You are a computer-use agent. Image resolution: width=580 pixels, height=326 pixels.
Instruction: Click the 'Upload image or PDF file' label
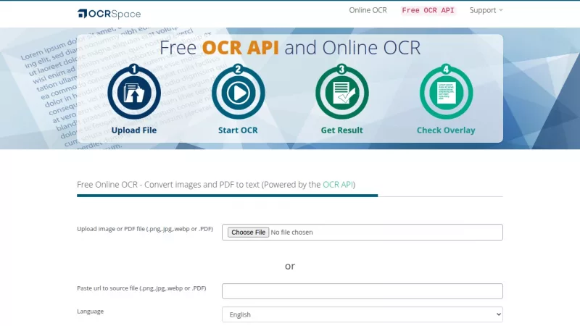tap(145, 229)
